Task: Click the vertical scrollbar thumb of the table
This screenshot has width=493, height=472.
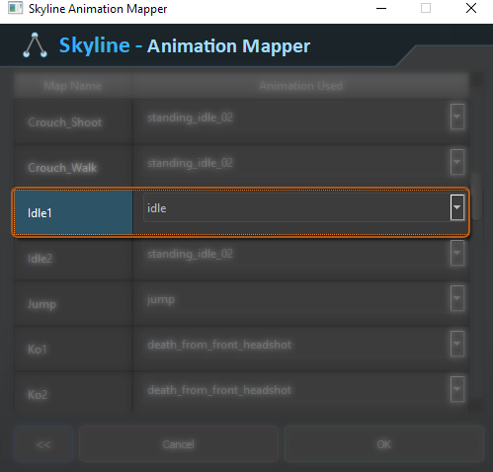Action: coord(476,196)
